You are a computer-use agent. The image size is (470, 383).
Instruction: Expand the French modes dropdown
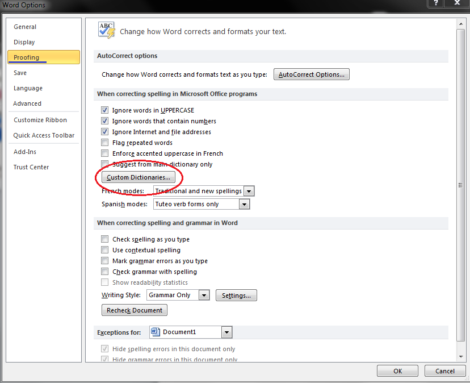[x=249, y=191]
